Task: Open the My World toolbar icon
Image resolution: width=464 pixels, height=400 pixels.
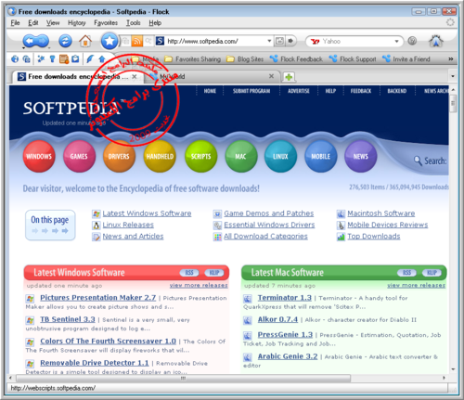Action: [x=15, y=59]
